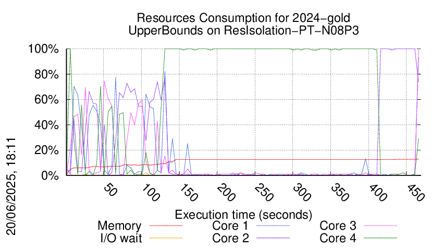Image resolution: width=443 pixels, height=248 pixels.
Task: Click the 'Execution time (seconds)' axis label
Action: (243, 215)
